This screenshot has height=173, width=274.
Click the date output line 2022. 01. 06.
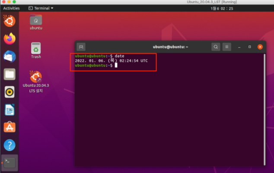pyautogui.click(x=112, y=61)
